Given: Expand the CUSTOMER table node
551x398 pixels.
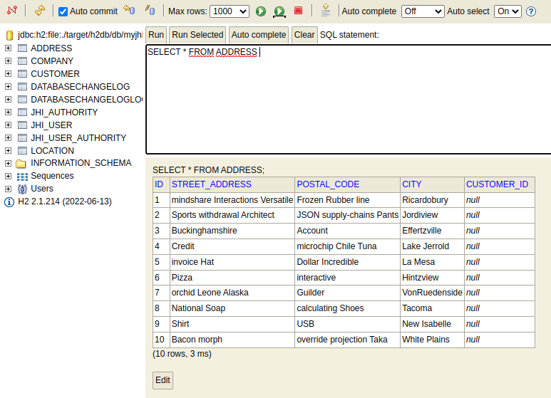Looking at the screenshot, I should click(x=8, y=74).
